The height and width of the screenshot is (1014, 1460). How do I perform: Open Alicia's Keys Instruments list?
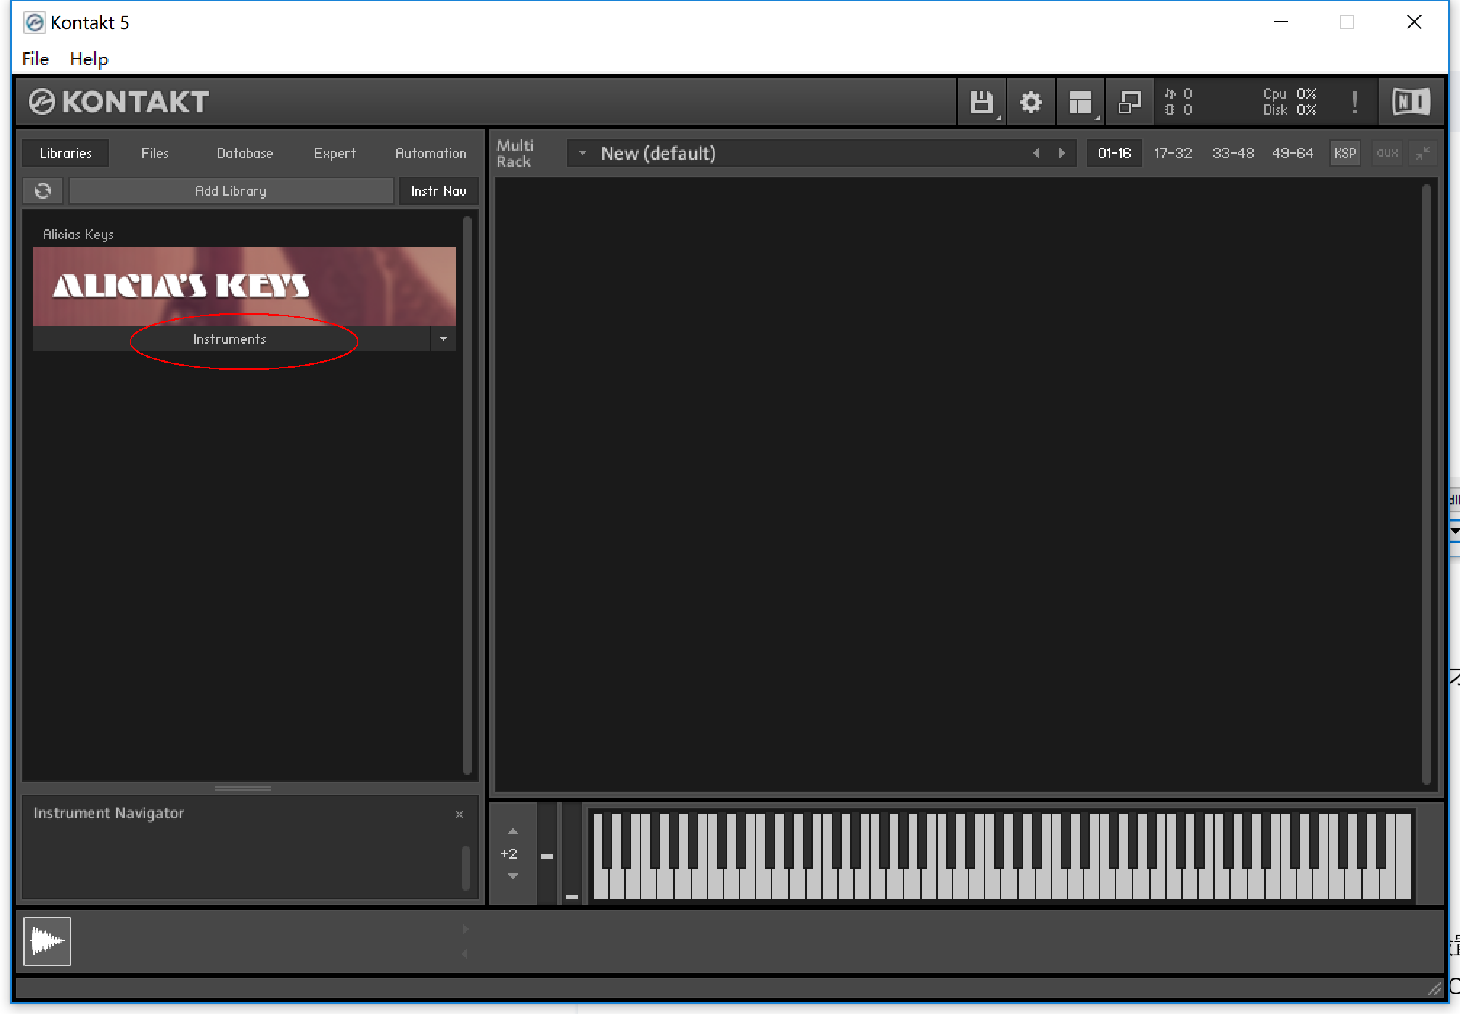(x=230, y=339)
